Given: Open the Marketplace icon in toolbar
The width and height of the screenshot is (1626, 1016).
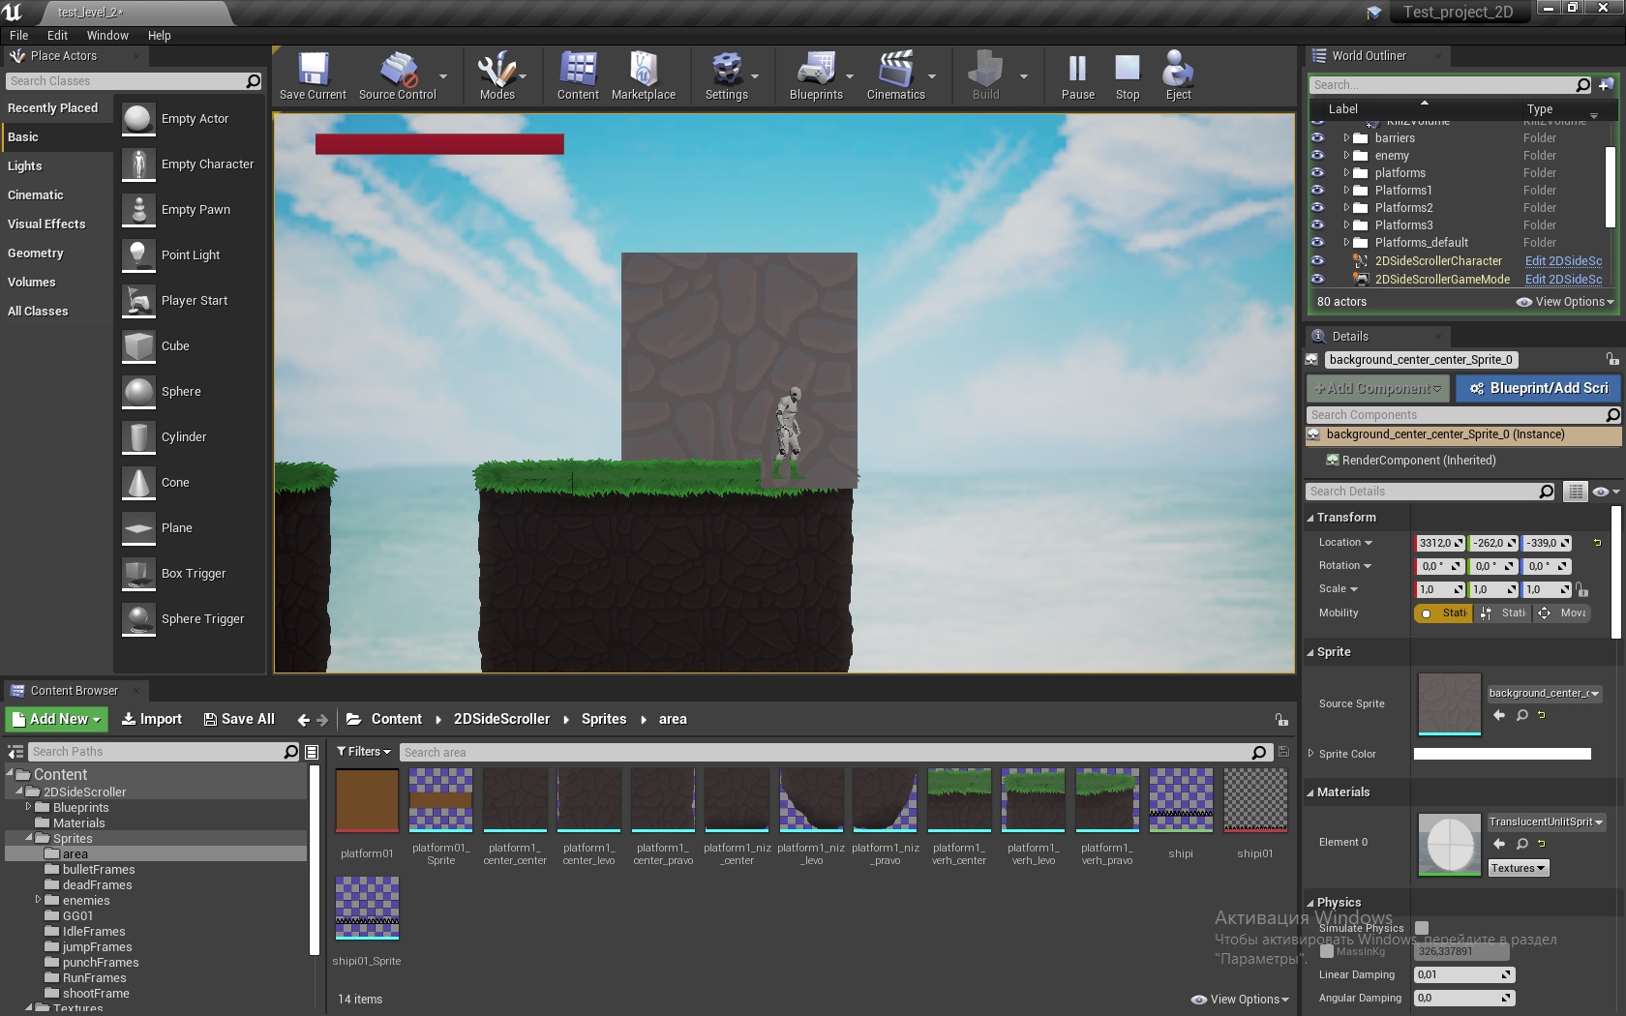Looking at the screenshot, I should pyautogui.click(x=643, y=75).
